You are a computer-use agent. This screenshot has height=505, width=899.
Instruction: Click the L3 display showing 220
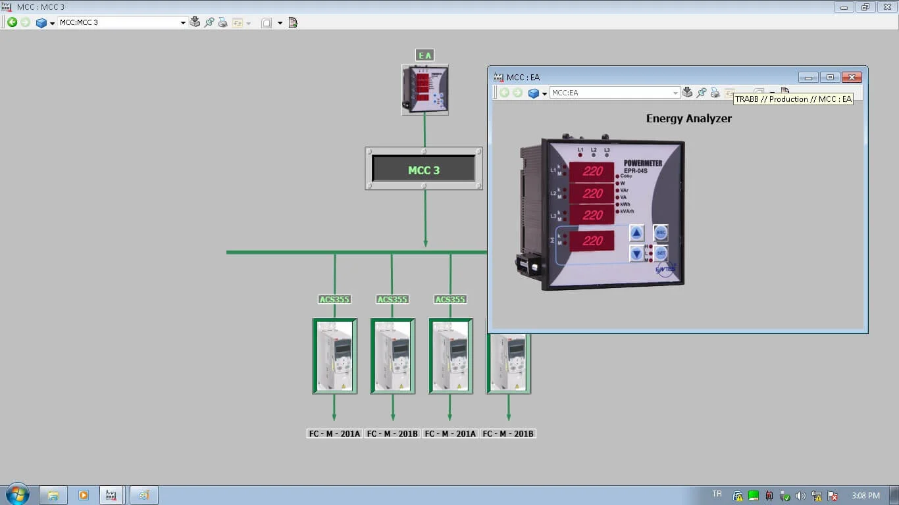592,215
